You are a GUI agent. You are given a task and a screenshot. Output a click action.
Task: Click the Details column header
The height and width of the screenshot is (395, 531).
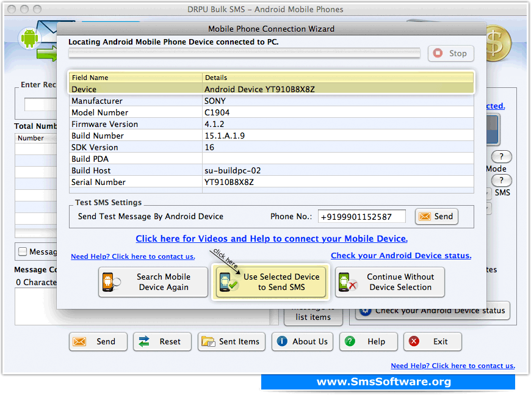point(338,78)
